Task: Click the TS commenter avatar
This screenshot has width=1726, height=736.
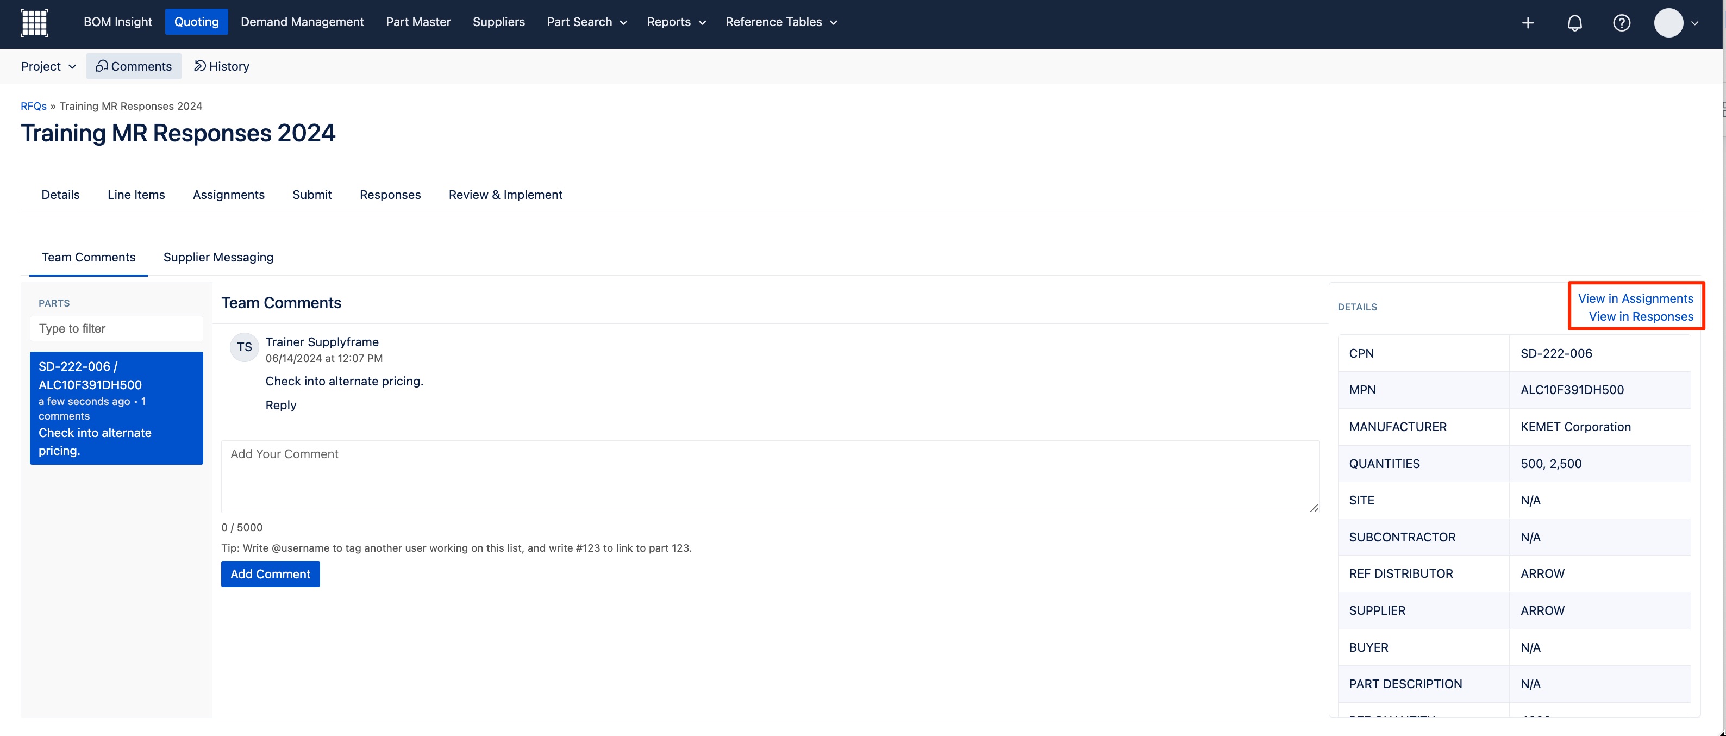Action: tap(245, 347)
